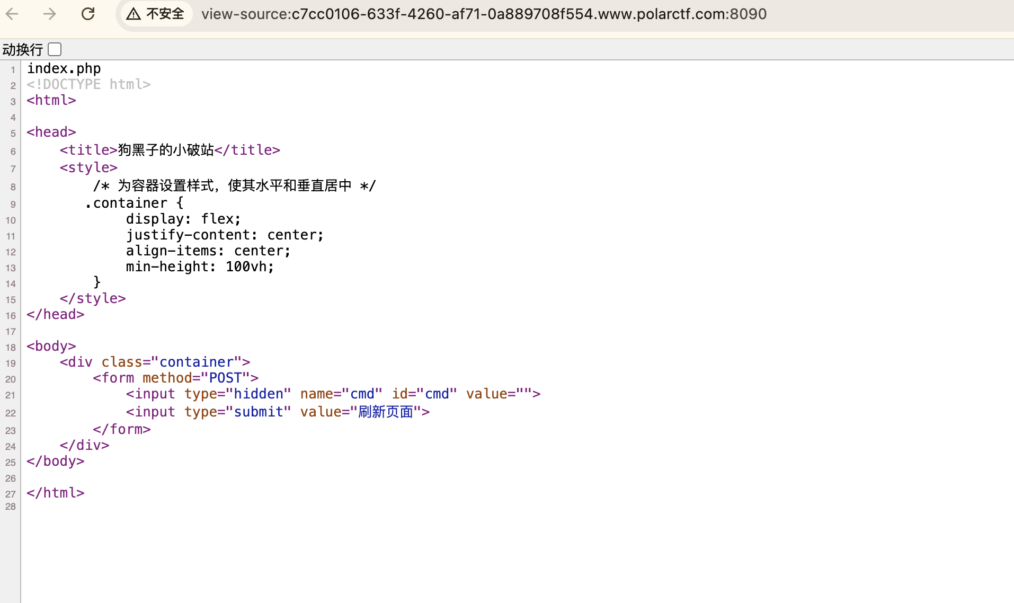Click the 'display: flex;' line
1014x603 pixels.
[183, 219]
